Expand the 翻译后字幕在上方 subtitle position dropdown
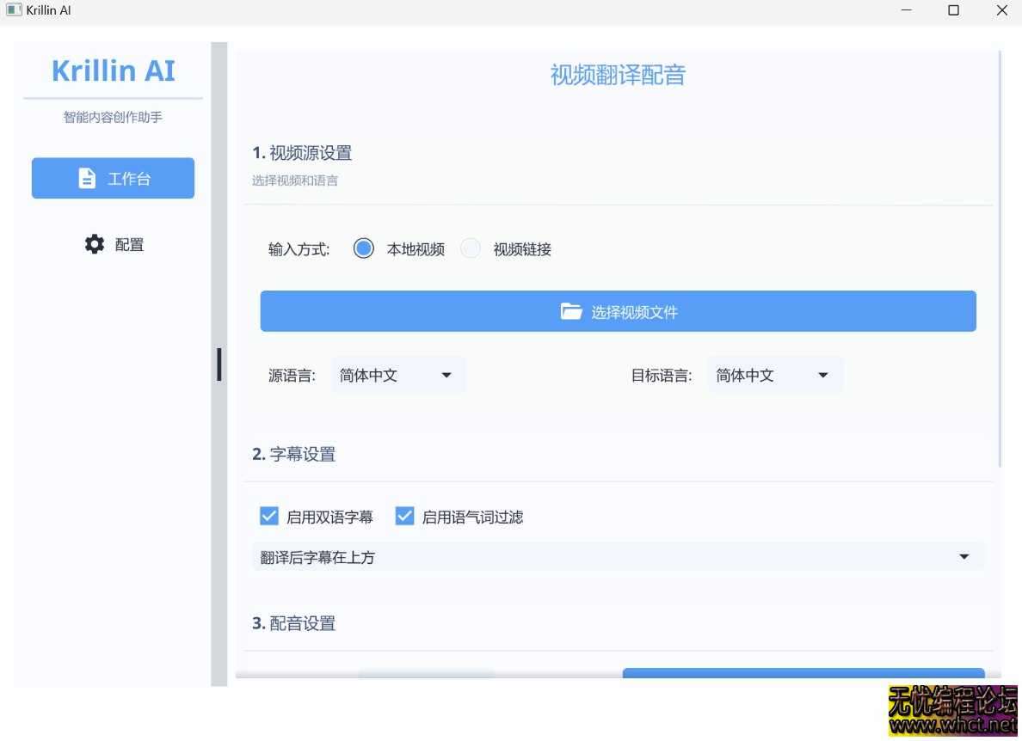Screen dimensions: 1022x741 tap(964, 556)
